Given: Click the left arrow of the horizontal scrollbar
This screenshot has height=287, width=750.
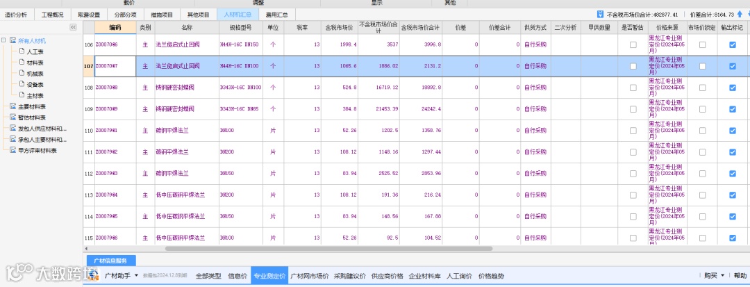Looking at the screenshot, I should 86,249.
